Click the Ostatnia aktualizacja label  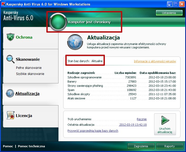click(81, 125)
